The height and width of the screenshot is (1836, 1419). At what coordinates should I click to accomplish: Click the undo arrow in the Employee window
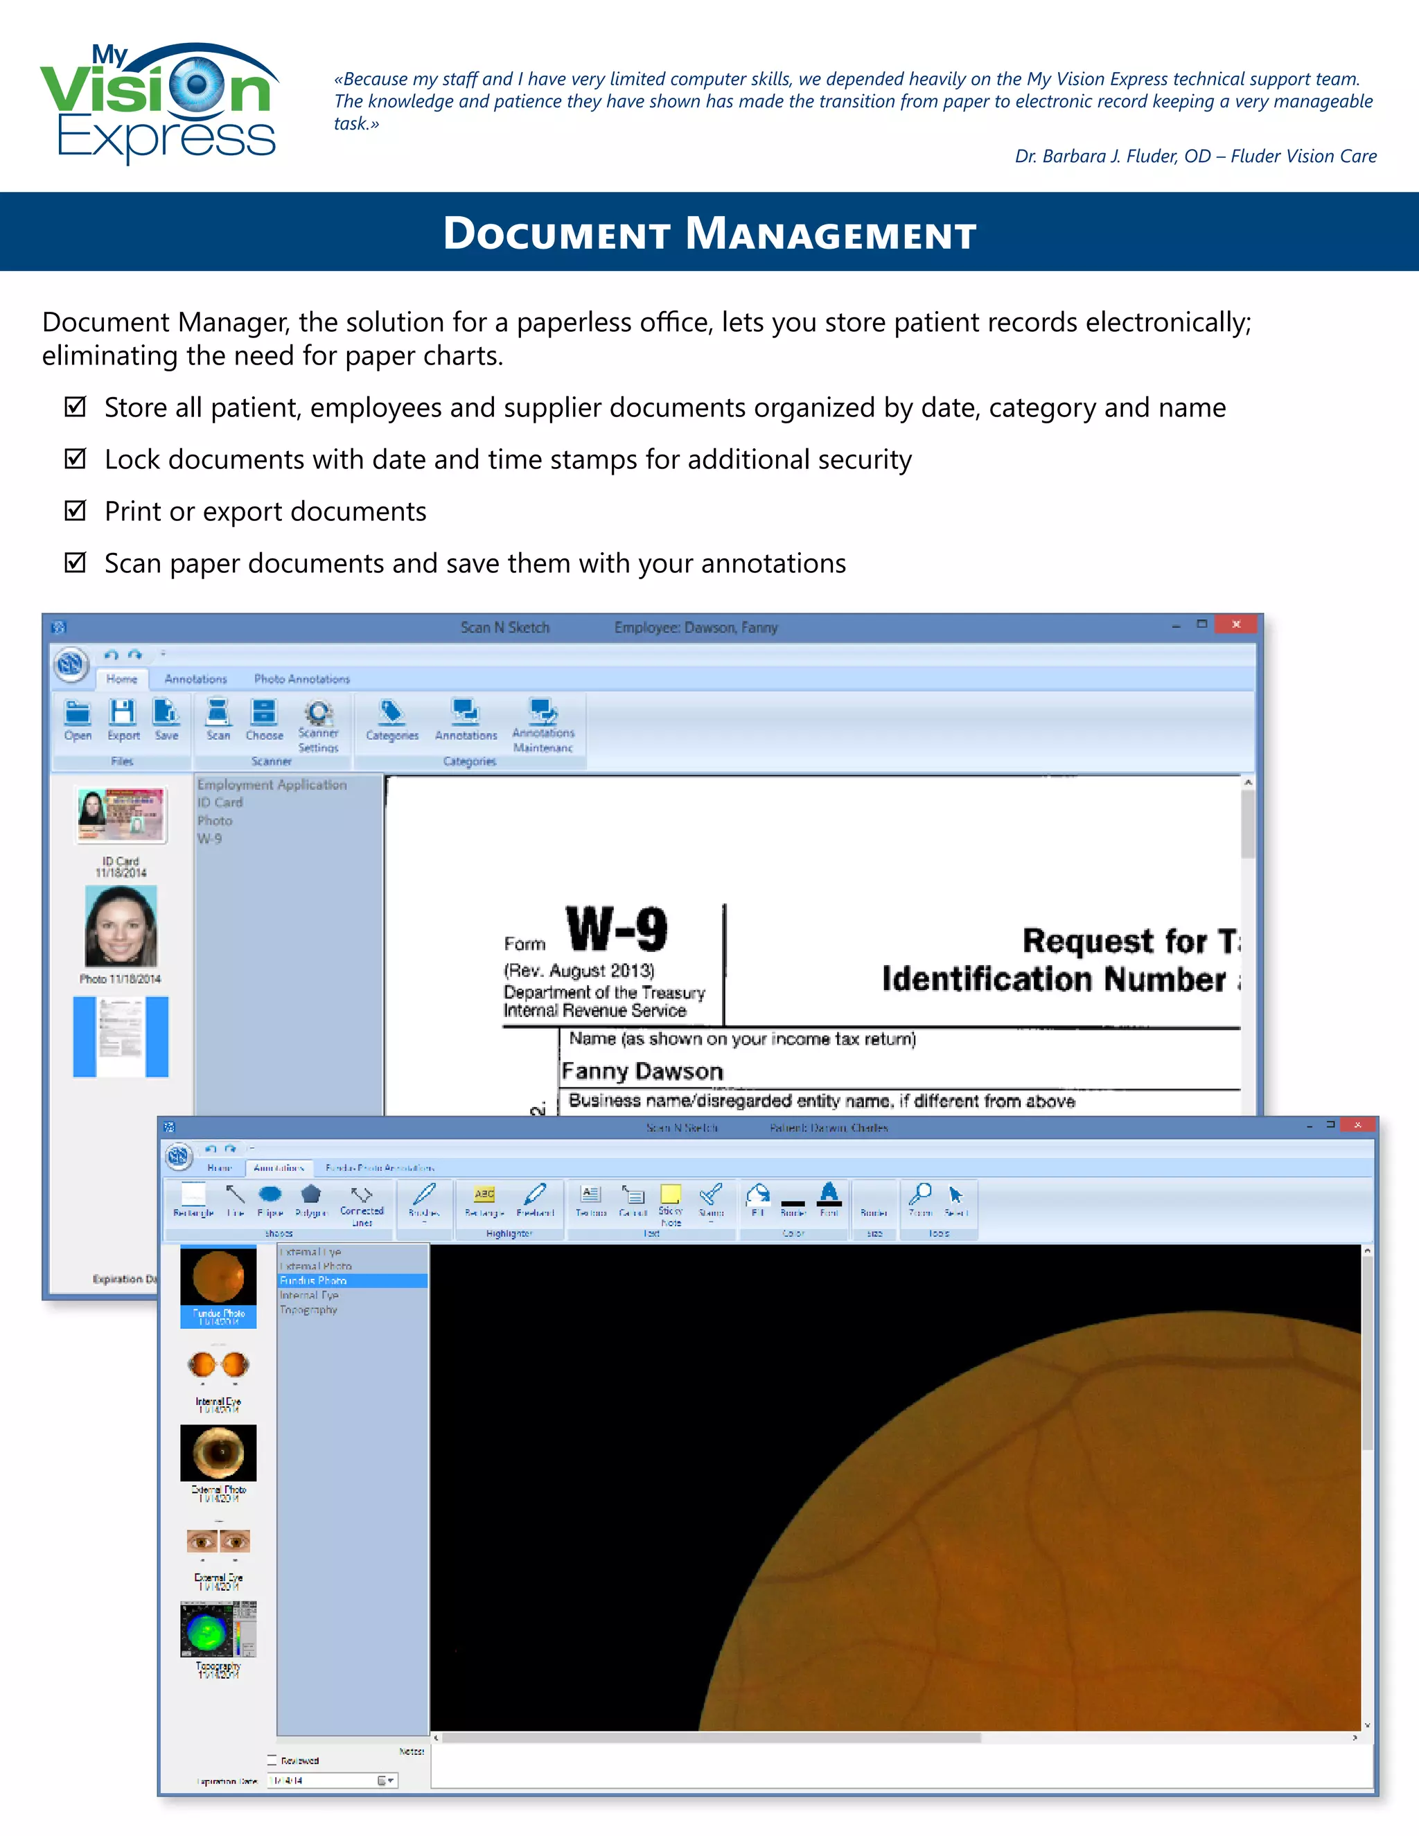[111, 655]
